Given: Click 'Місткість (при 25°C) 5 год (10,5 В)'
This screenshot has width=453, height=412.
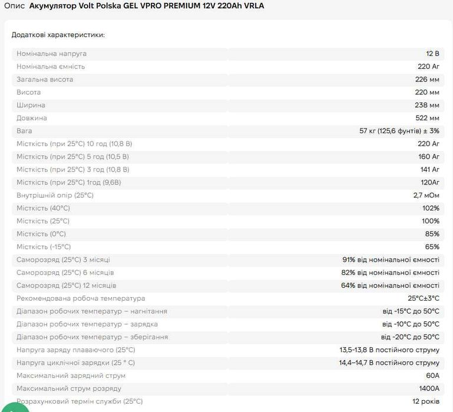Looking at the screenshot, I should pos(73,157).
